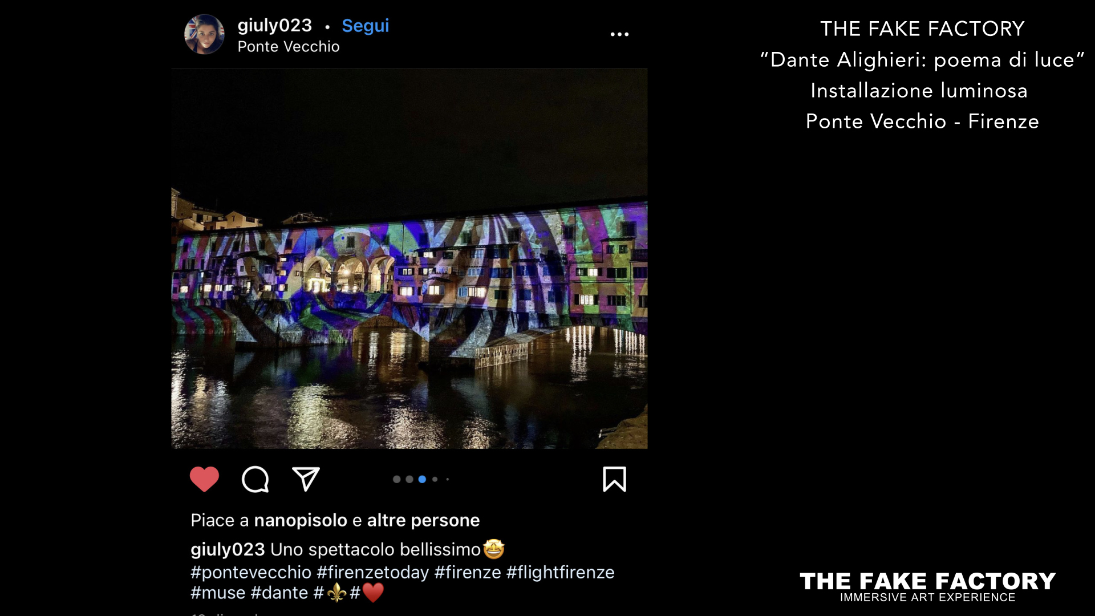Click the giuly023 name in caption

tap(228, 549)
